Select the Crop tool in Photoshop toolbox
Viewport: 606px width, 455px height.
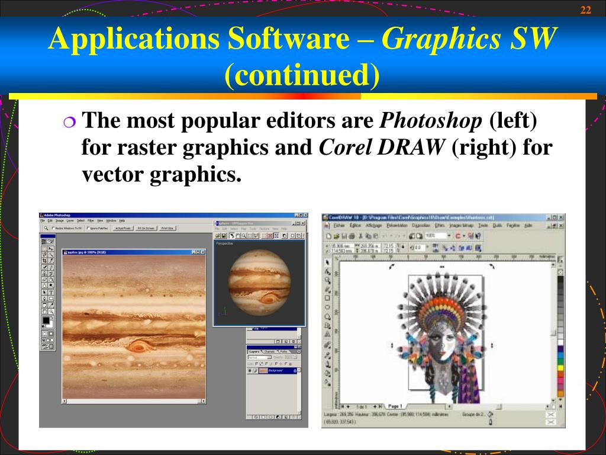click(x=44, y=261)
